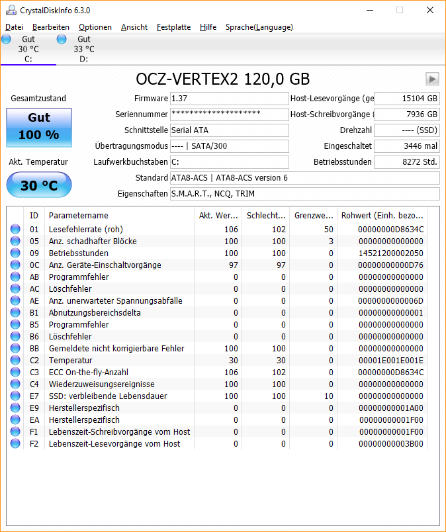Click the Firmware field showing 1.37
Viewport: 446px width, 532px height.
[230, 99]
